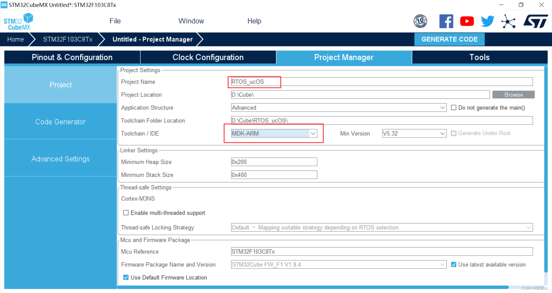Screen dimensions: 552x293
Task: Click the STM32F103C8Tx breadcrumb
Action: pos(68,39)
